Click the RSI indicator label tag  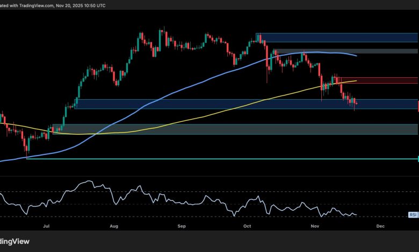pos(413,215)
